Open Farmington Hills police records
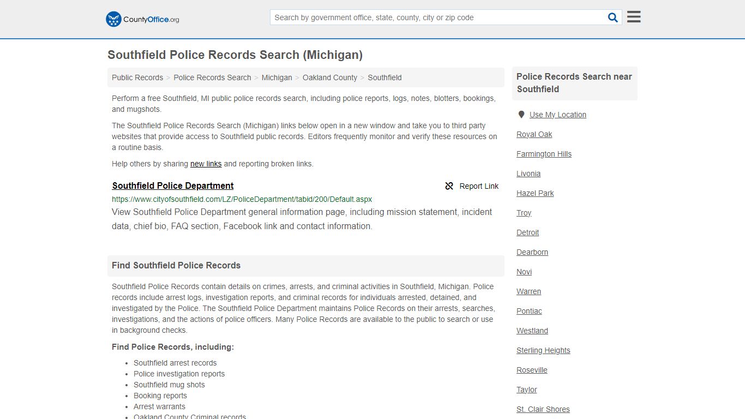 tap(544, 154)
